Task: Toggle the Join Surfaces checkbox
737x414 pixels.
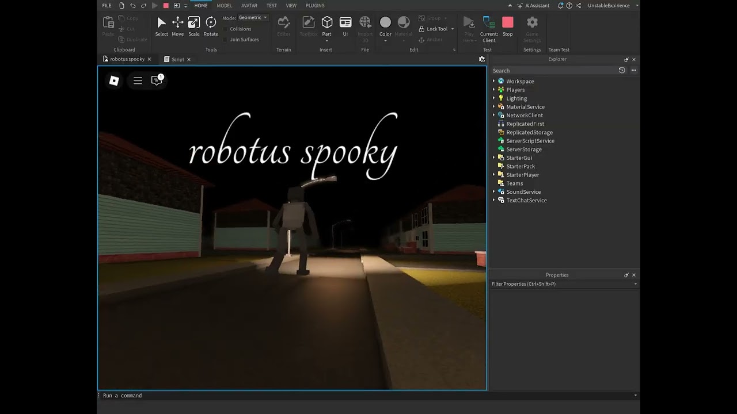Action: [226, 40]
